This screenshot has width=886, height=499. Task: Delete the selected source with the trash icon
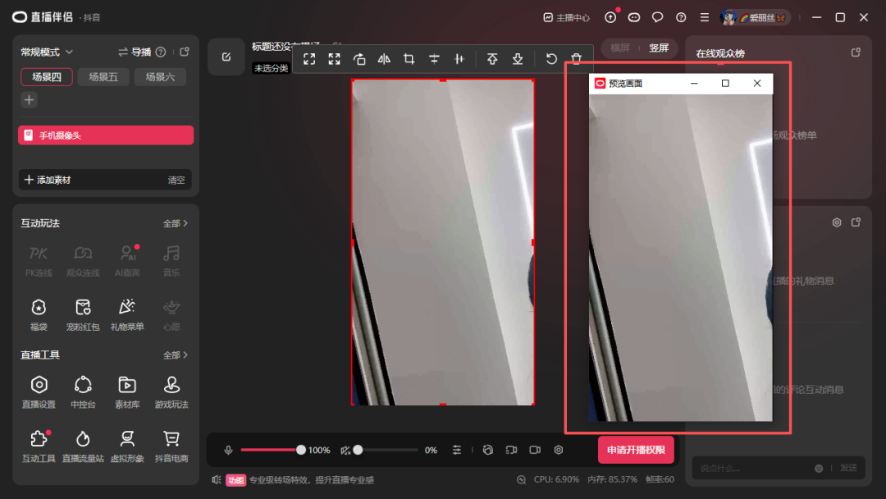(577, 59)
